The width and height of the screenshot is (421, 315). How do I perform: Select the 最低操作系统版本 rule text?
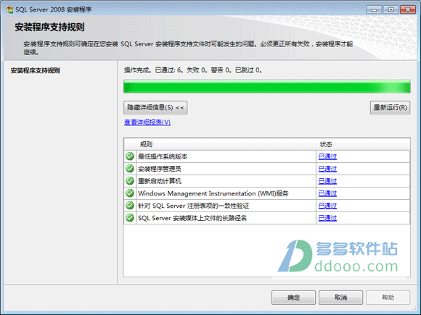pos(163,156)
